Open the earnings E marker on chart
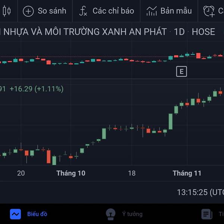 pos(181,71)
